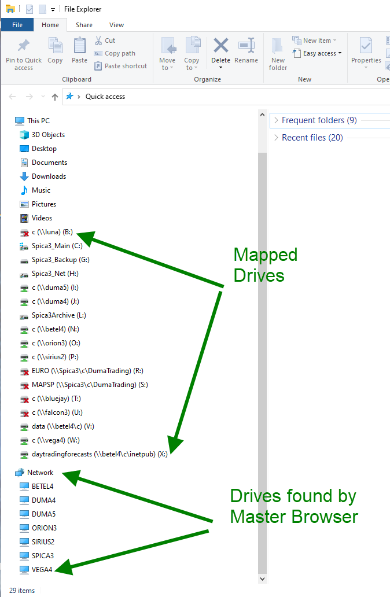Click the navigation pane scrollbar thumb
This screenshot has width=390, height=597.
262,363
